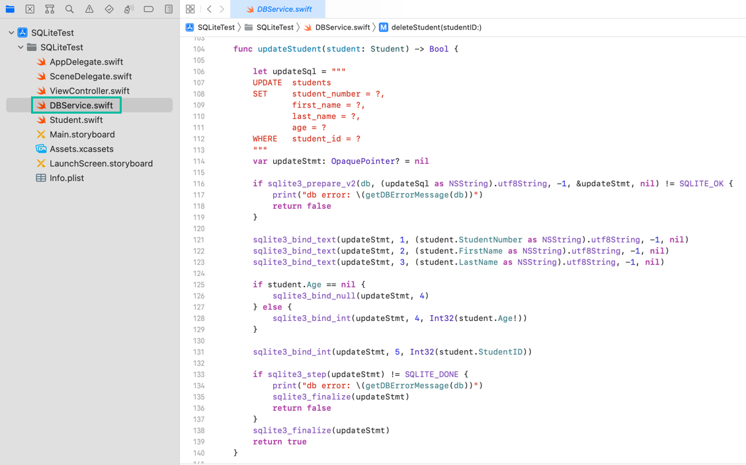Click line number 133 in gutter
The image size is (746, 465).
pyautogui.click(x=199, y=375)
